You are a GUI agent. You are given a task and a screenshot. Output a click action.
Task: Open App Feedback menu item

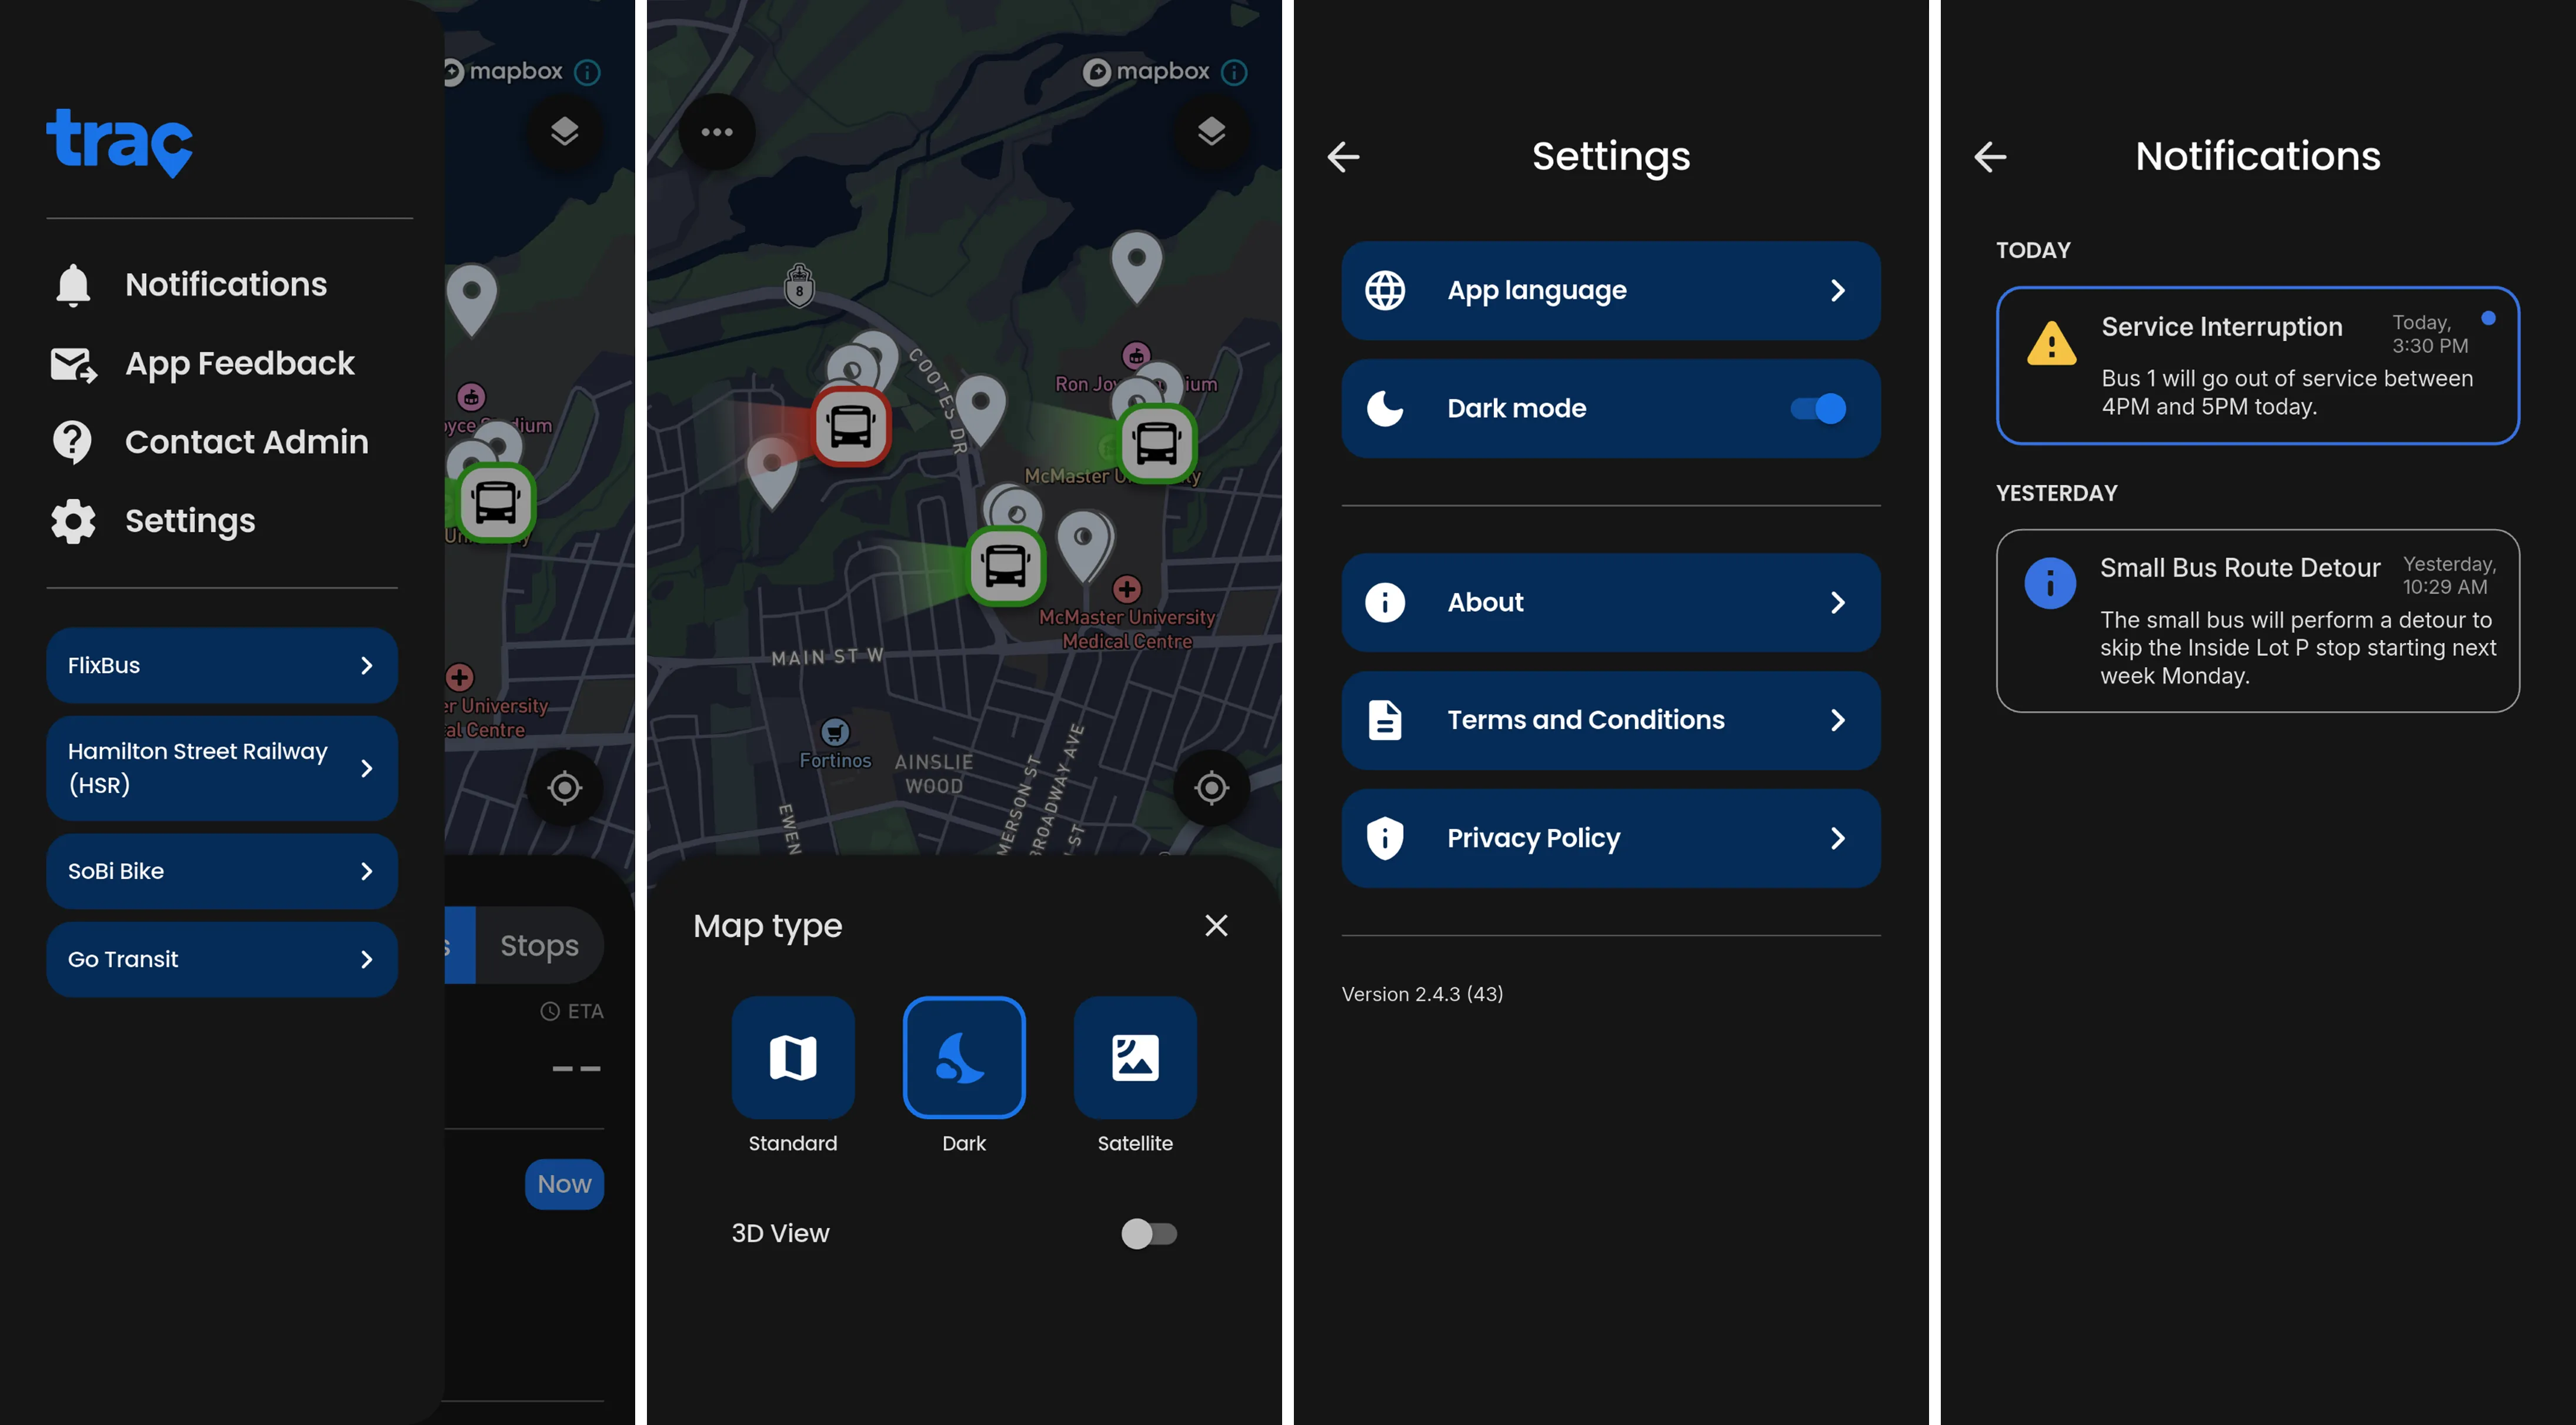[x=240, y=364]
